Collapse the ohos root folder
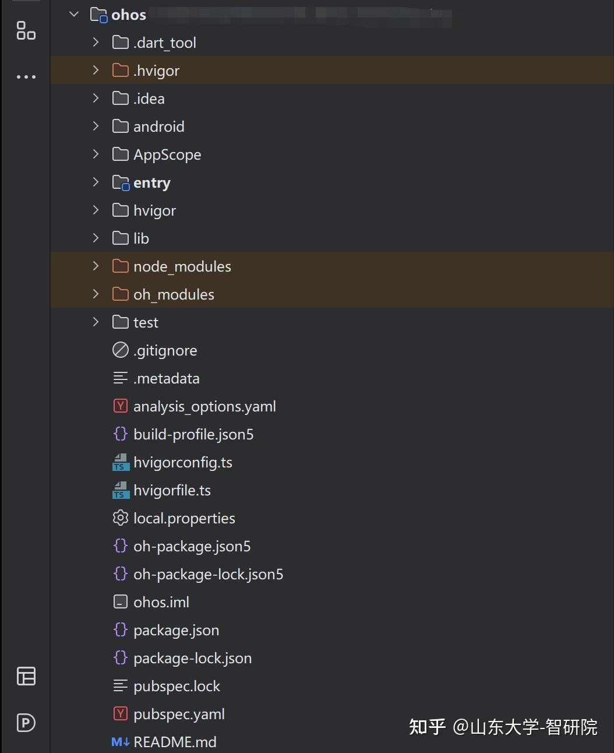 [x=74, y=15]
